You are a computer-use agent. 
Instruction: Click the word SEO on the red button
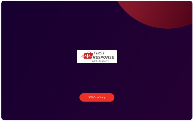tap(91, 97)
